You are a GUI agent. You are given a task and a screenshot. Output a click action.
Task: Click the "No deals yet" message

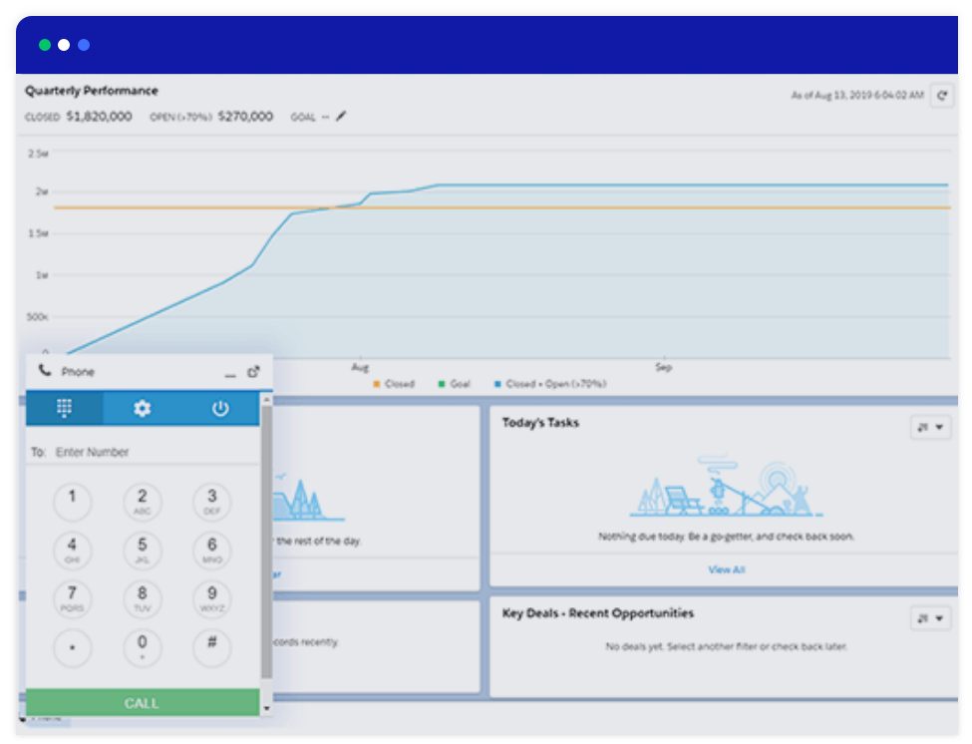click(x=726, y=646)
